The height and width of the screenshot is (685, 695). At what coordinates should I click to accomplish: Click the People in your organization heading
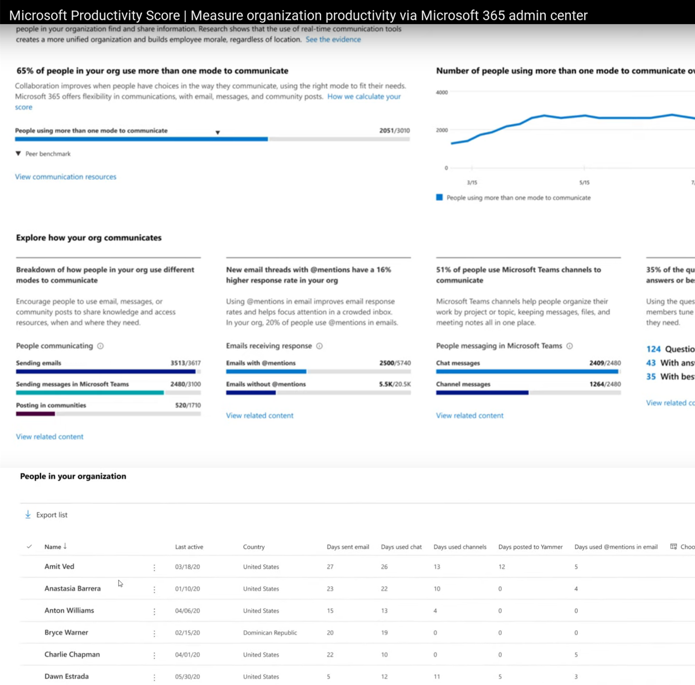[73, 476]
